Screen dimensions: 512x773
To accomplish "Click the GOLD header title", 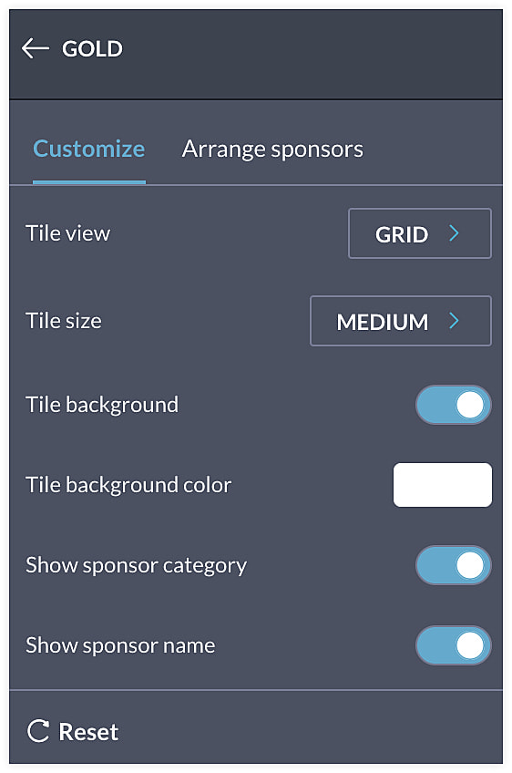I will (x=92, y=49).
